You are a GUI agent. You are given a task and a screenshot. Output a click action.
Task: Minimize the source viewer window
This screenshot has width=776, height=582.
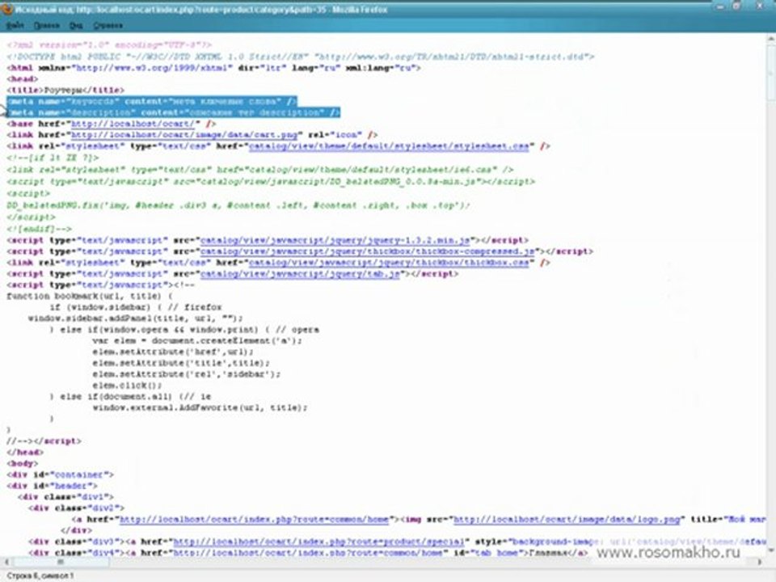click(x=720, y=6)
